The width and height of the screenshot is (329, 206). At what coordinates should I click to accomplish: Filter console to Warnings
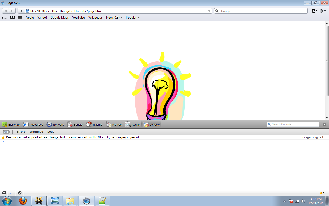pos(36,132)
